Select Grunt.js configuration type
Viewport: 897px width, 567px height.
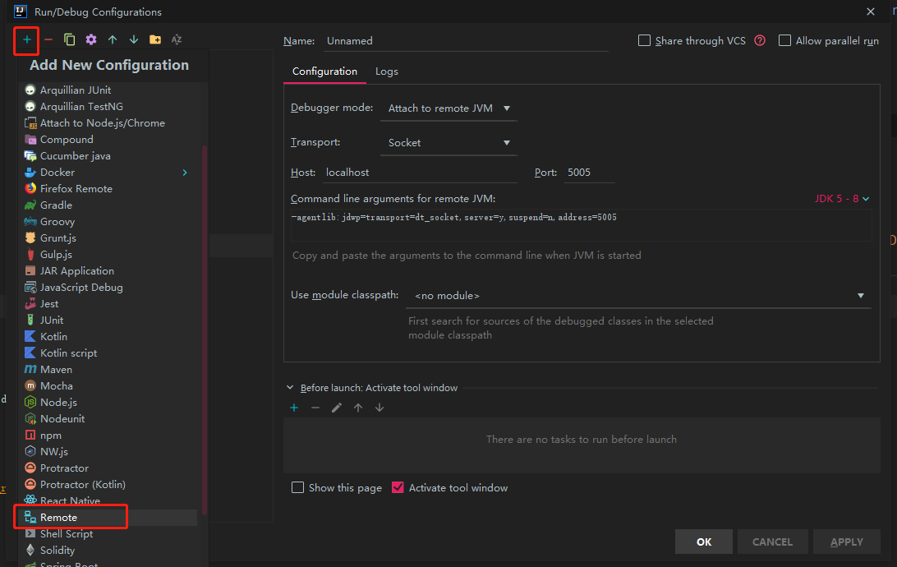click(x=108, y=238)
